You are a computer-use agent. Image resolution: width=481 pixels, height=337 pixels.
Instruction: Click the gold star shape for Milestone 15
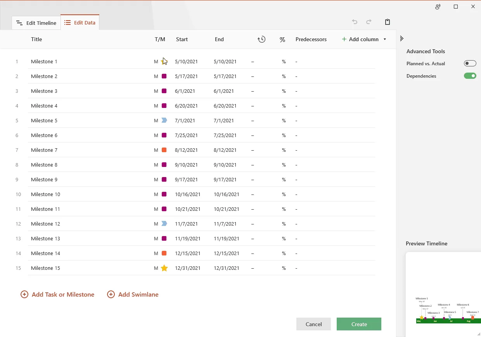164,268
